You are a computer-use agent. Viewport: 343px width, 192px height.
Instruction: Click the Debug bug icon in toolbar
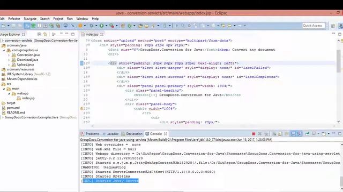[91, 26]
